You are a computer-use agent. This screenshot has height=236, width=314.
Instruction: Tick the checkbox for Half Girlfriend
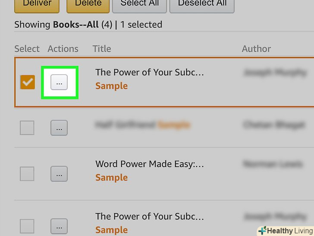point(27,128)
